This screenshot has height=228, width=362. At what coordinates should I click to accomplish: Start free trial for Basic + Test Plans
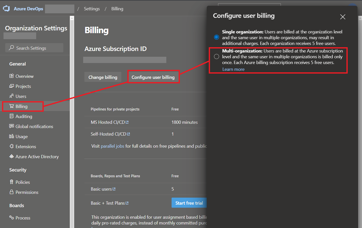click(x=189, y=203)
